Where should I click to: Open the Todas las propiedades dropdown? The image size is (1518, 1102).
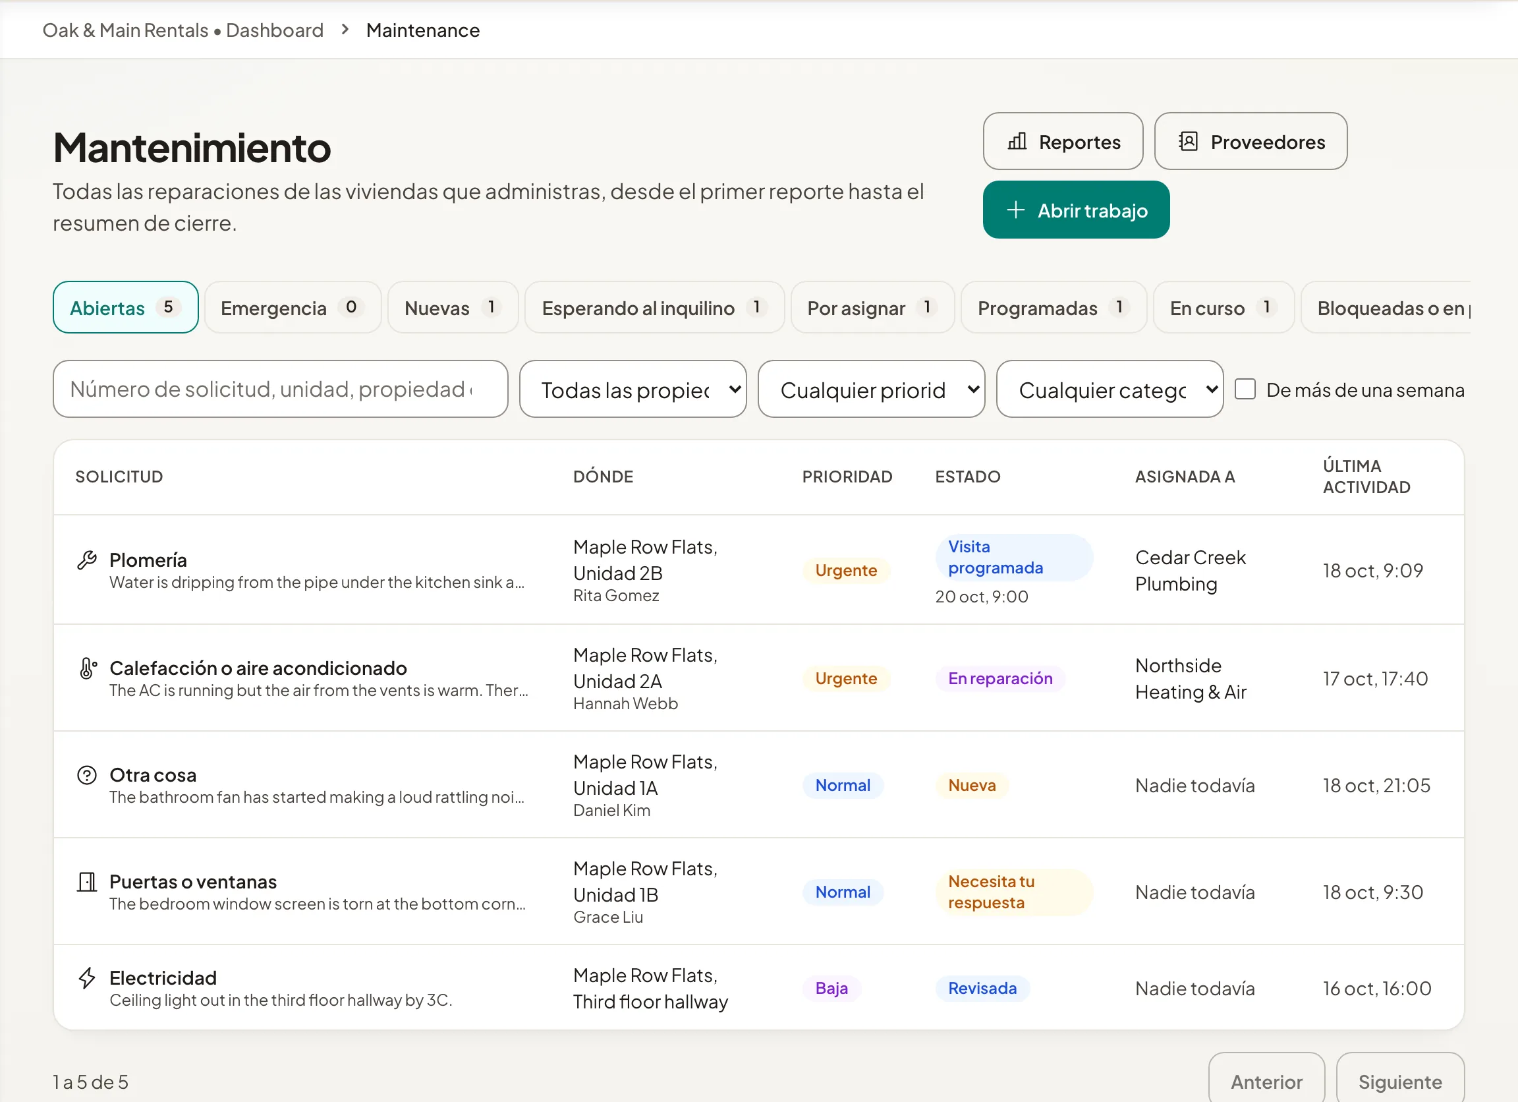click(632, 389)
